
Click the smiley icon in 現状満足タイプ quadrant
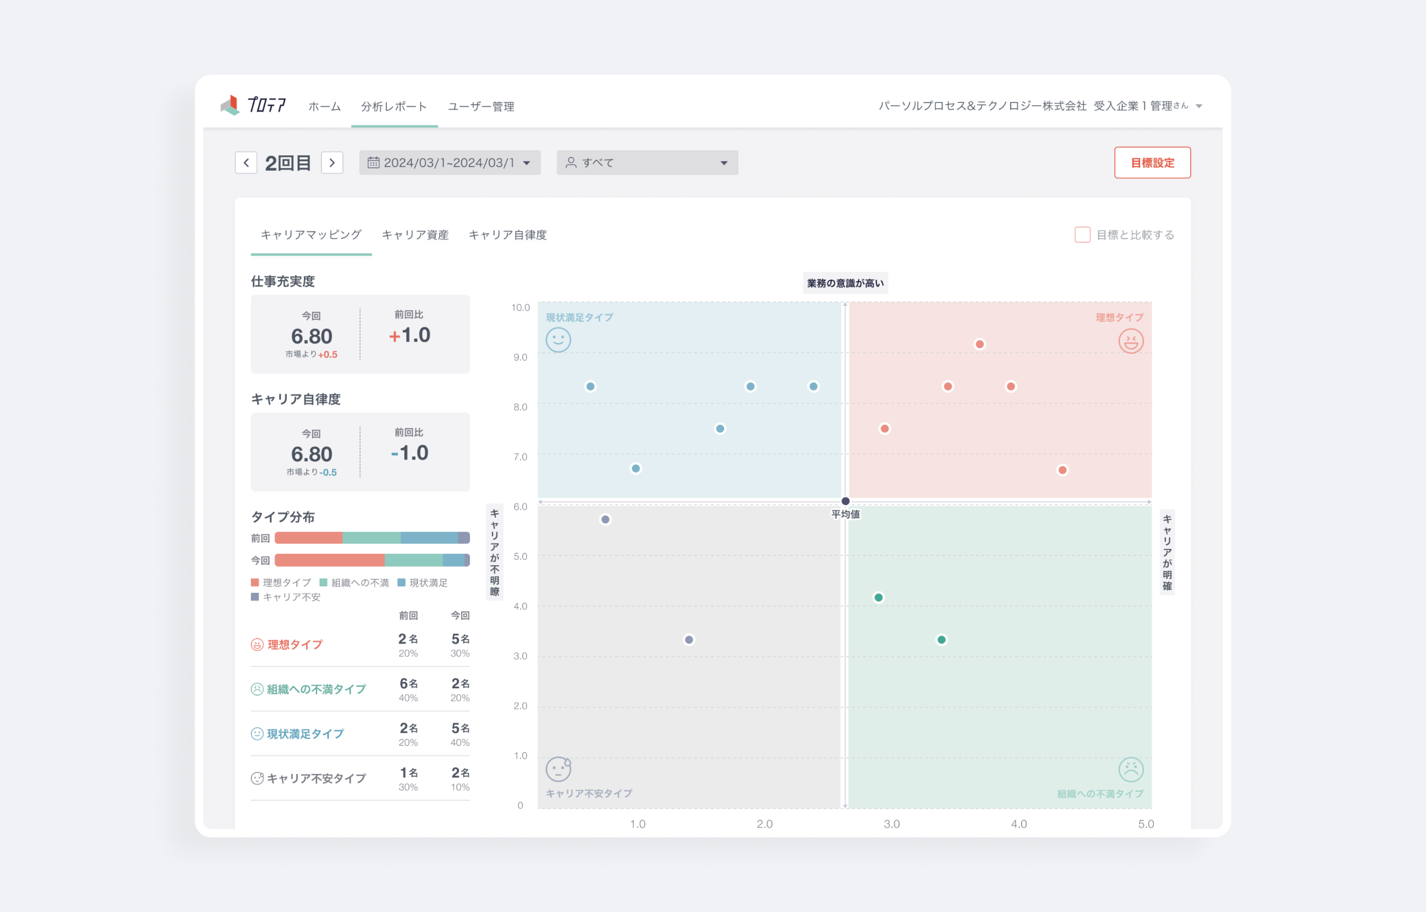(558, 340)
